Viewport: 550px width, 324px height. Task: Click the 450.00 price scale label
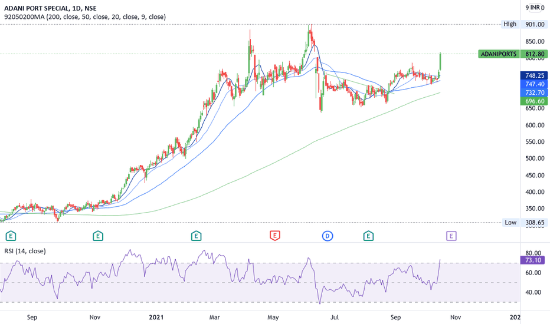click(535, 175)
